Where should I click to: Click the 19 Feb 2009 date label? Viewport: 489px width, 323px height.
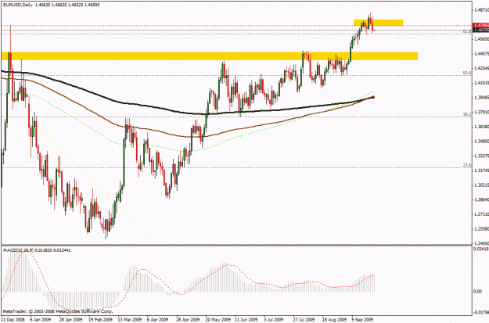100,320
